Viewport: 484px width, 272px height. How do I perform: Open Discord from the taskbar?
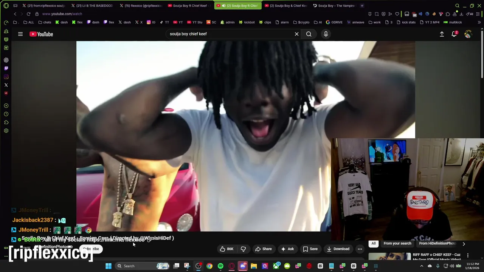coord(243,266)
